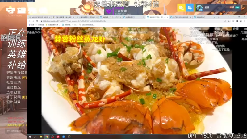Mute the active tab's audio indicator
The image size is (247, 139).
pyautogui.click(x=165, y=17)
